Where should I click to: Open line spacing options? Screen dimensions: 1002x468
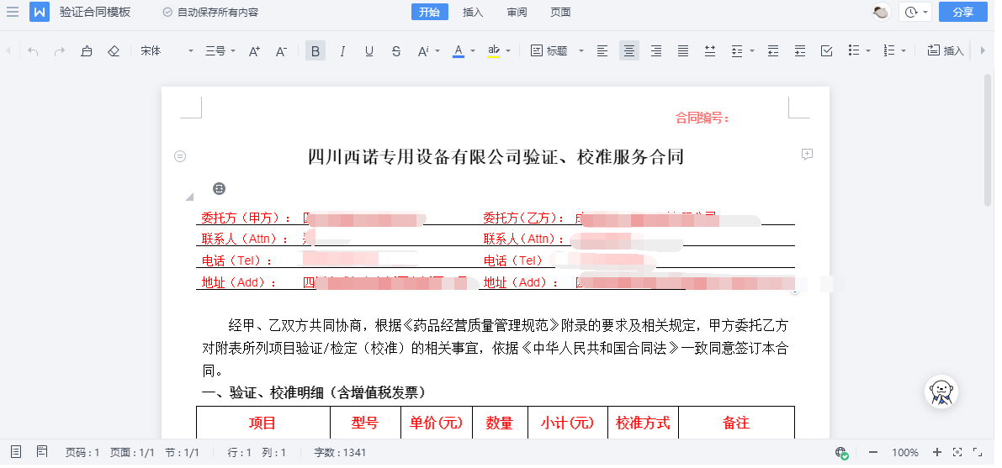pyautogui.click(x=738, y=51)
